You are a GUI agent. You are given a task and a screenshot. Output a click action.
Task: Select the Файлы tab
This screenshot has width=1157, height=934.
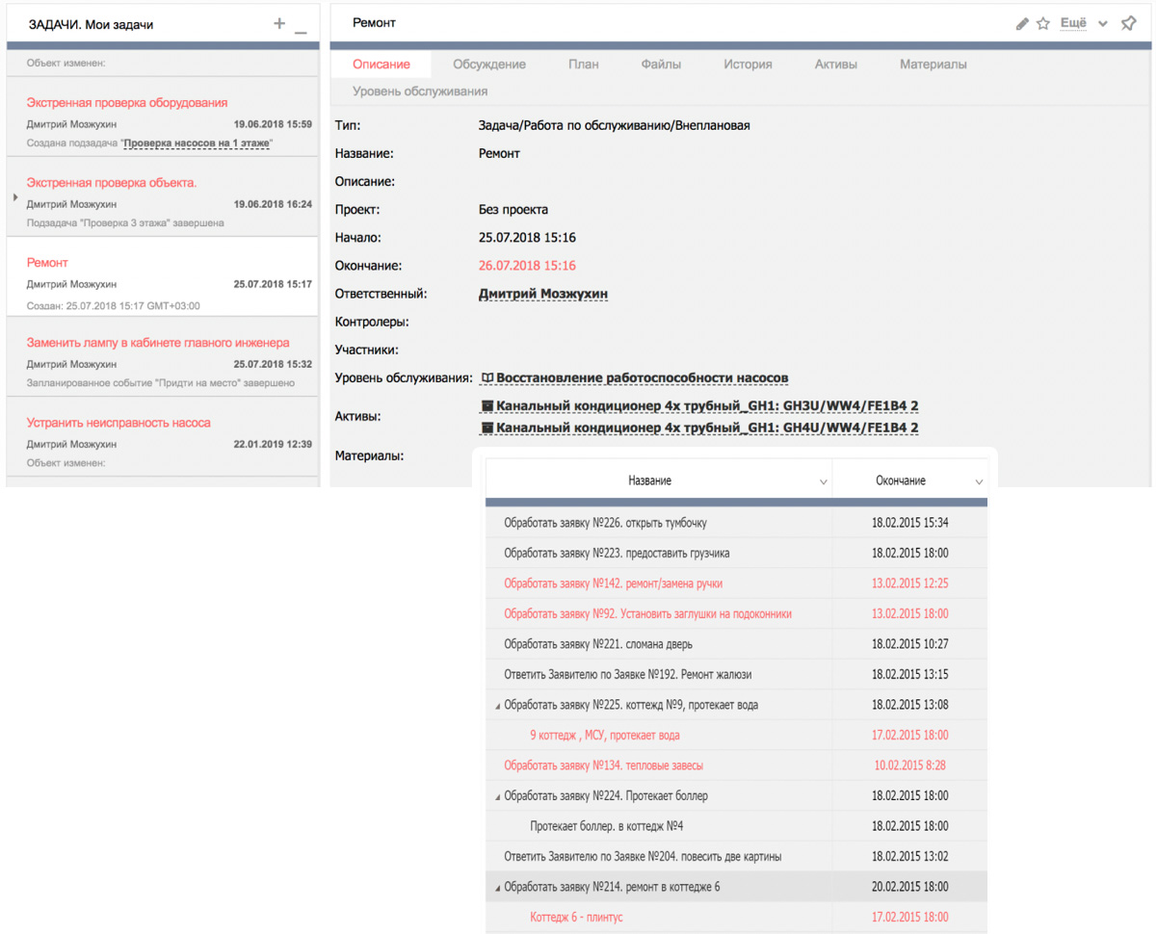click(661, 65)
